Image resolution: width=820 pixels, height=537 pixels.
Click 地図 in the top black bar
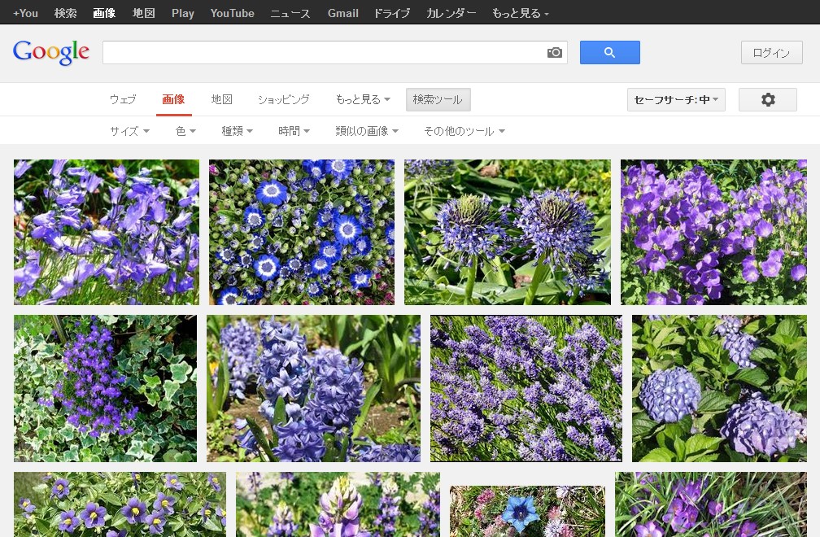click(143, 13)
